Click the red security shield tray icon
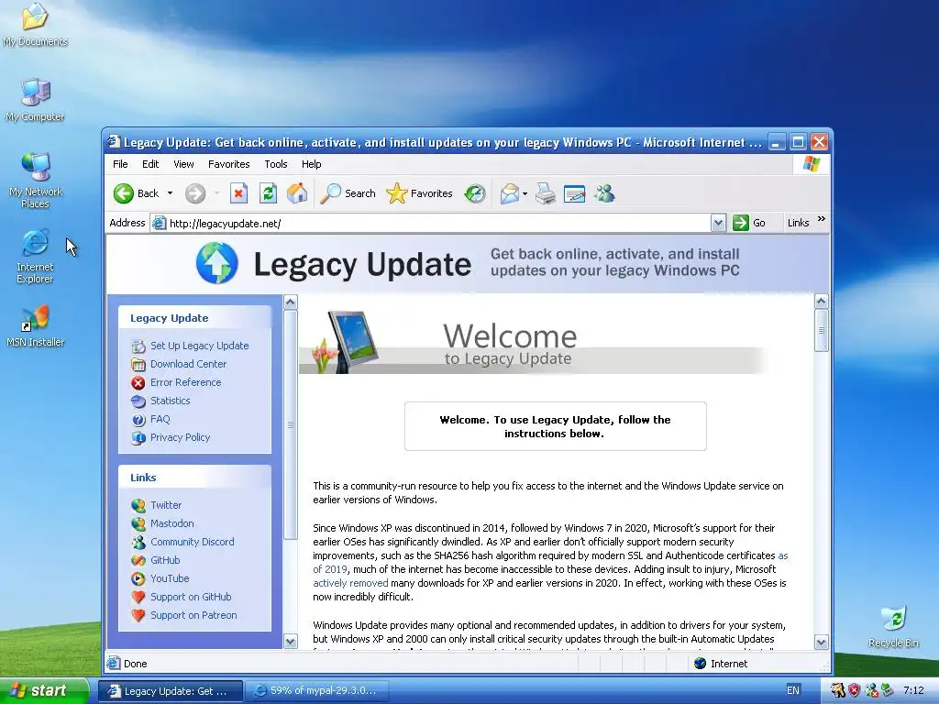Image resolution: width=939 pixels, height=704 pixels. pos(855,690)
